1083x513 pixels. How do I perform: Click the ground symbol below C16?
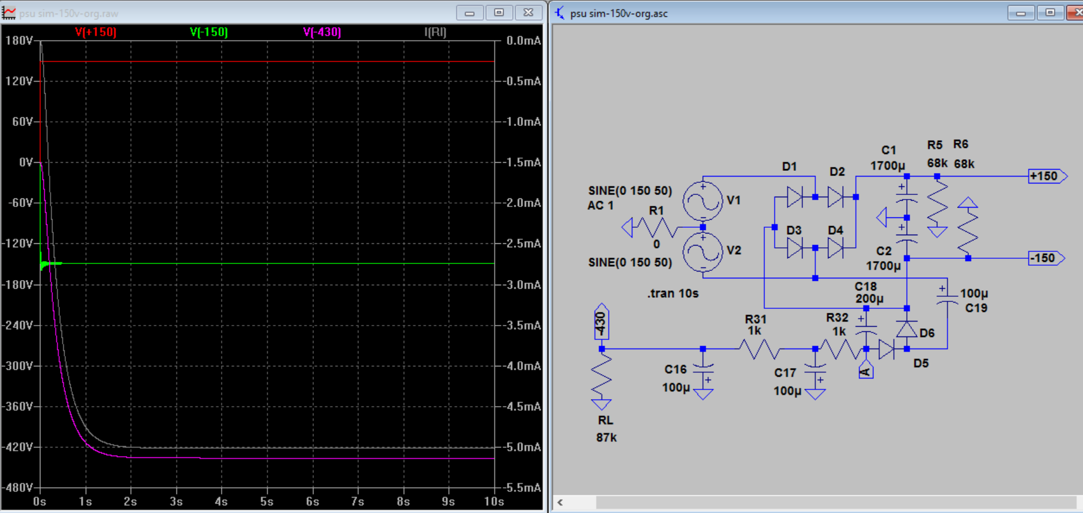click(703, 394)
